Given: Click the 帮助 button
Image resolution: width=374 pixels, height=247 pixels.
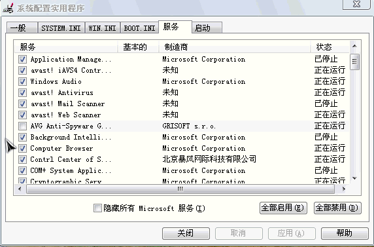Looking at the screenshot, I should pos(345,233).
